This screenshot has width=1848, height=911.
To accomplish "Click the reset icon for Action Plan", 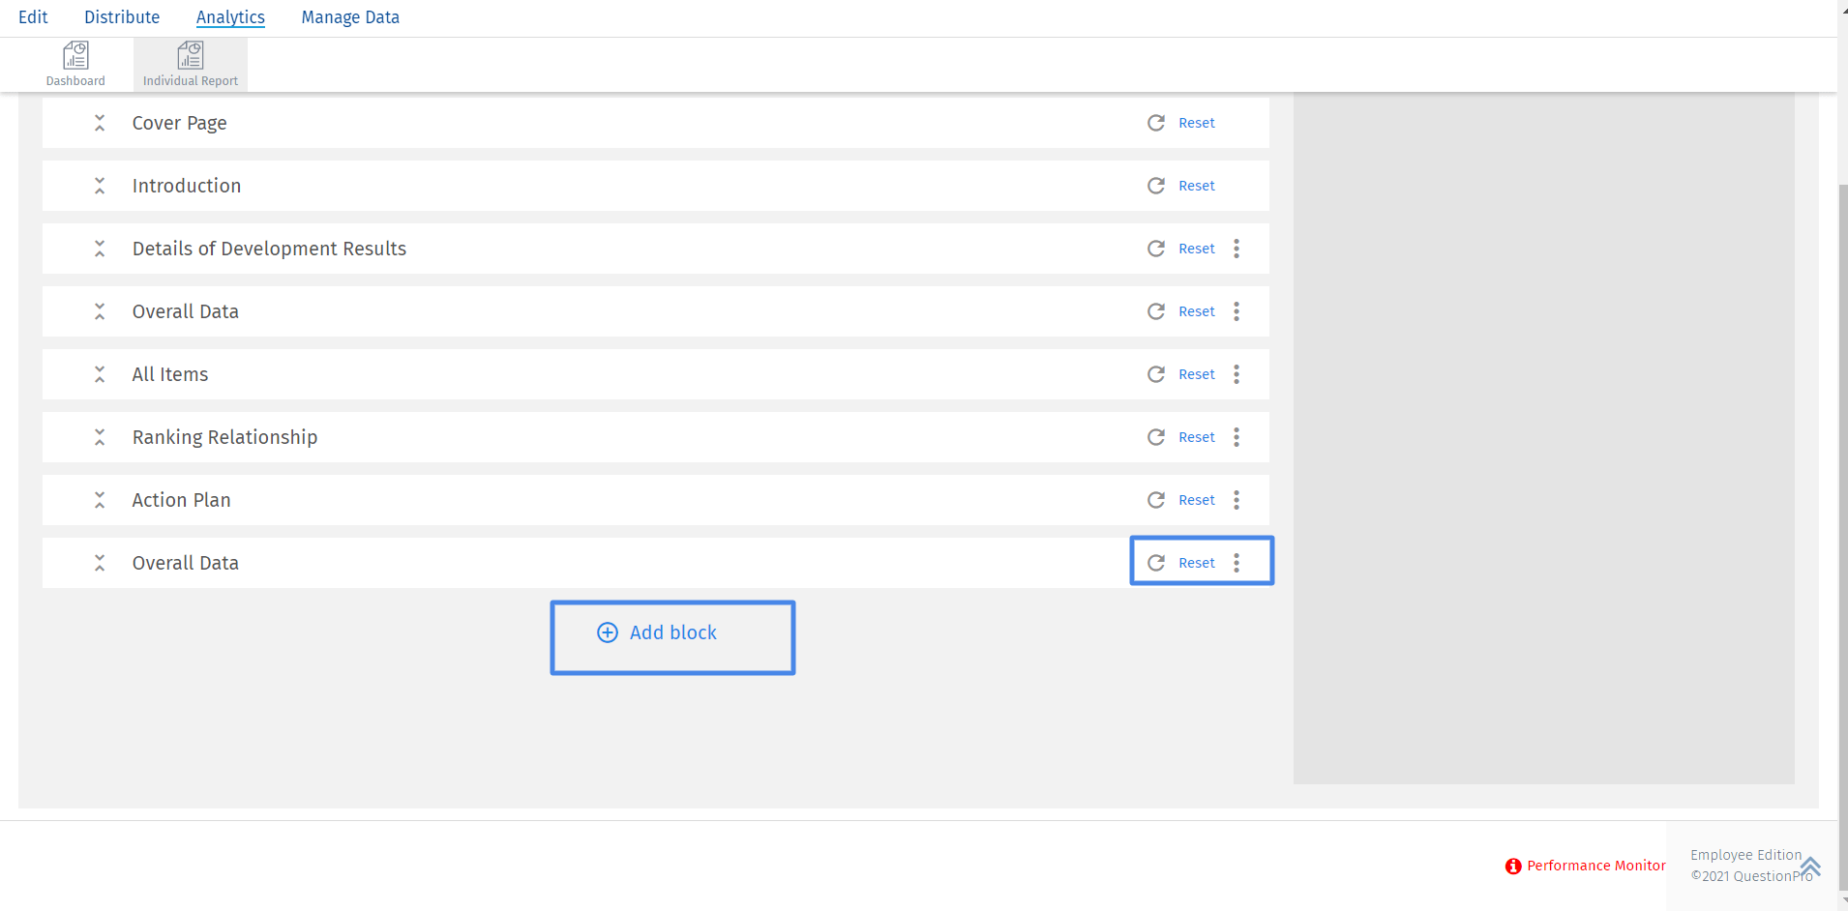I will point(1156,500).
